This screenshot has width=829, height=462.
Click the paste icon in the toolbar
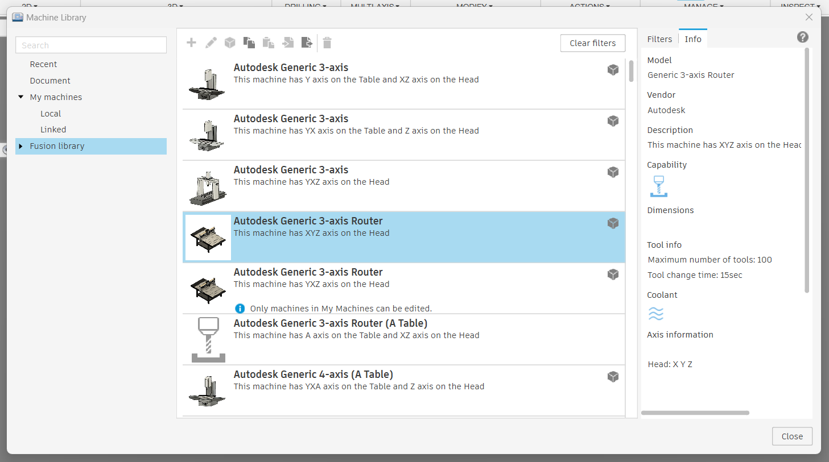tap(269, 43)
